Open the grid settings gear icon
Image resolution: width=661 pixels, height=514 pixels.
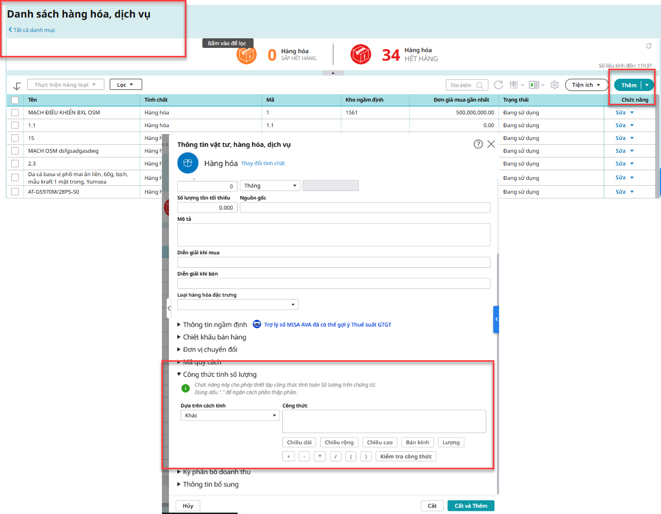point(554,85)
